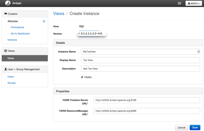This screenshot has height=131, width=204.
Task: Open the Permissions link
Action: pyautogui.click(x=17, y=27)
